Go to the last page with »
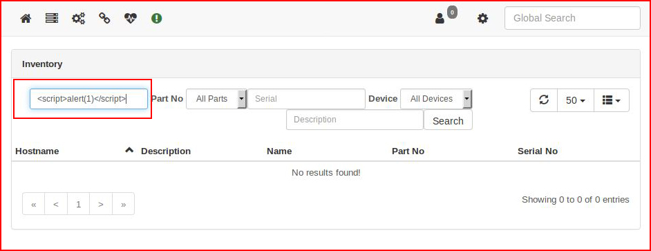The height and width of the screenshot is (251, 651). click(123, 204)
